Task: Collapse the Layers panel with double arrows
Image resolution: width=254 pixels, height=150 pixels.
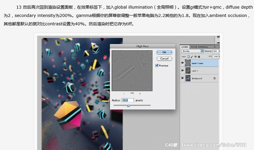Action: tap(215, 47)
